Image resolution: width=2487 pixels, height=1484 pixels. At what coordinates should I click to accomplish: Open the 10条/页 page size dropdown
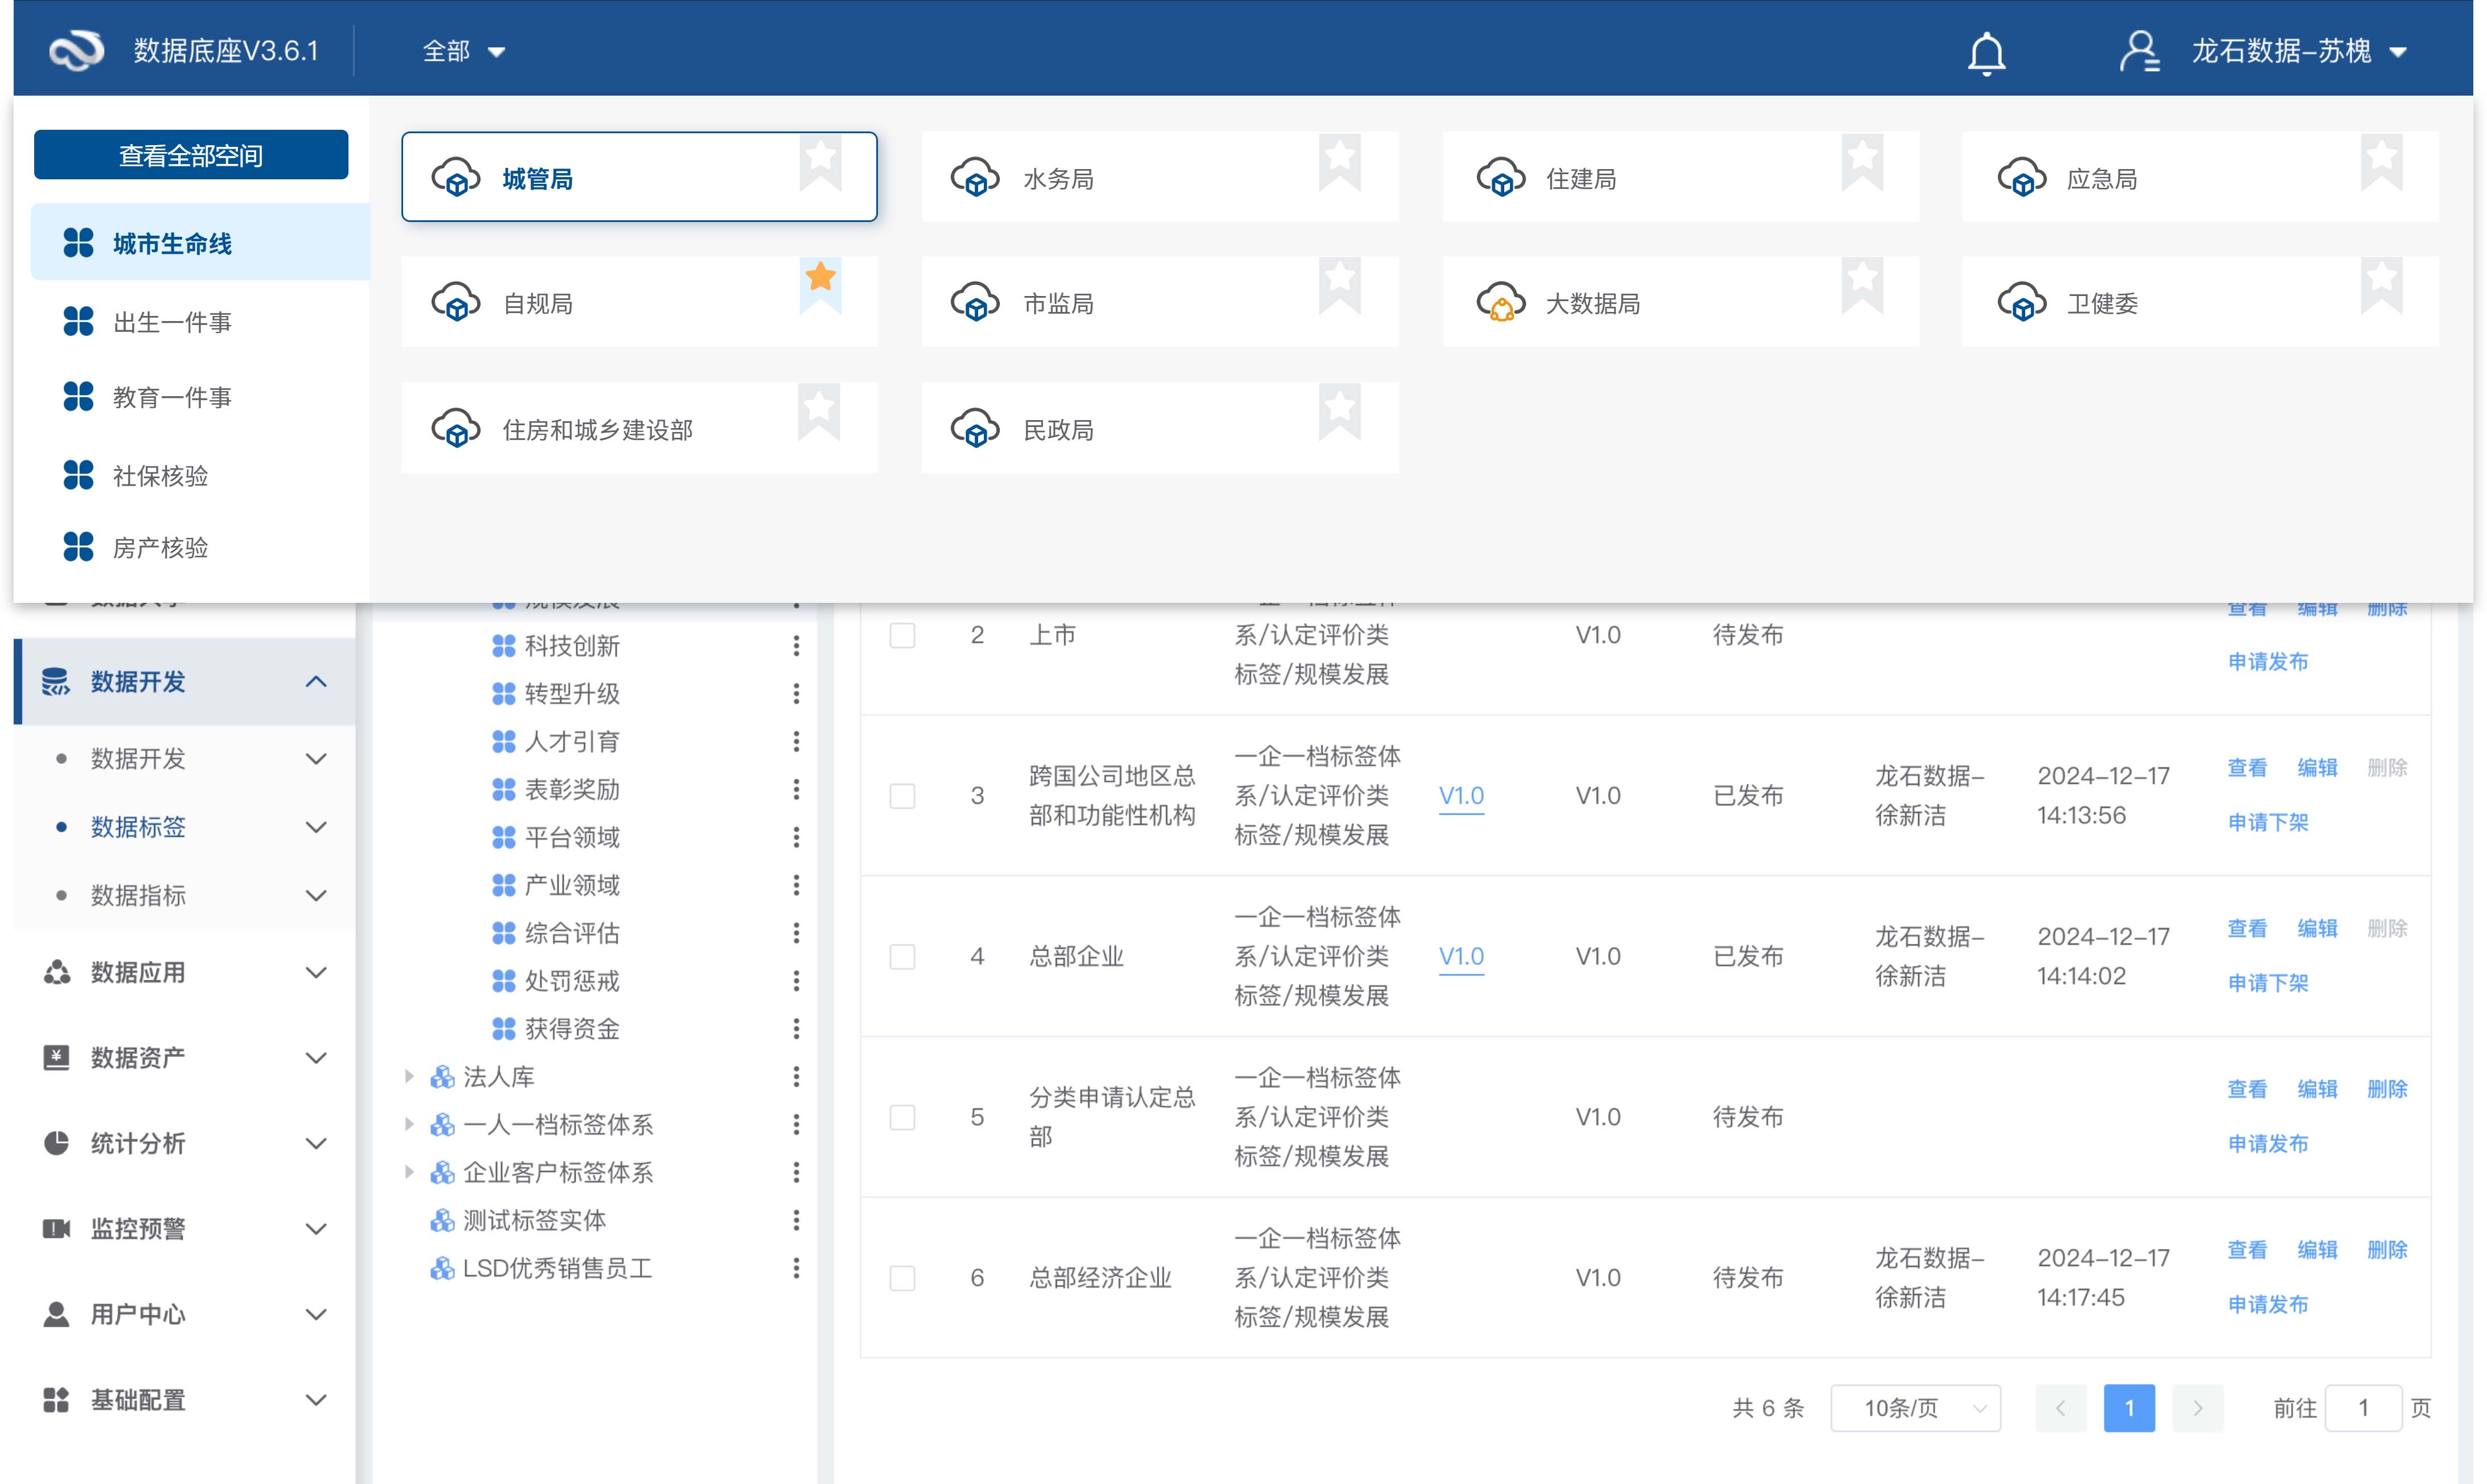coord(1914,1408)
